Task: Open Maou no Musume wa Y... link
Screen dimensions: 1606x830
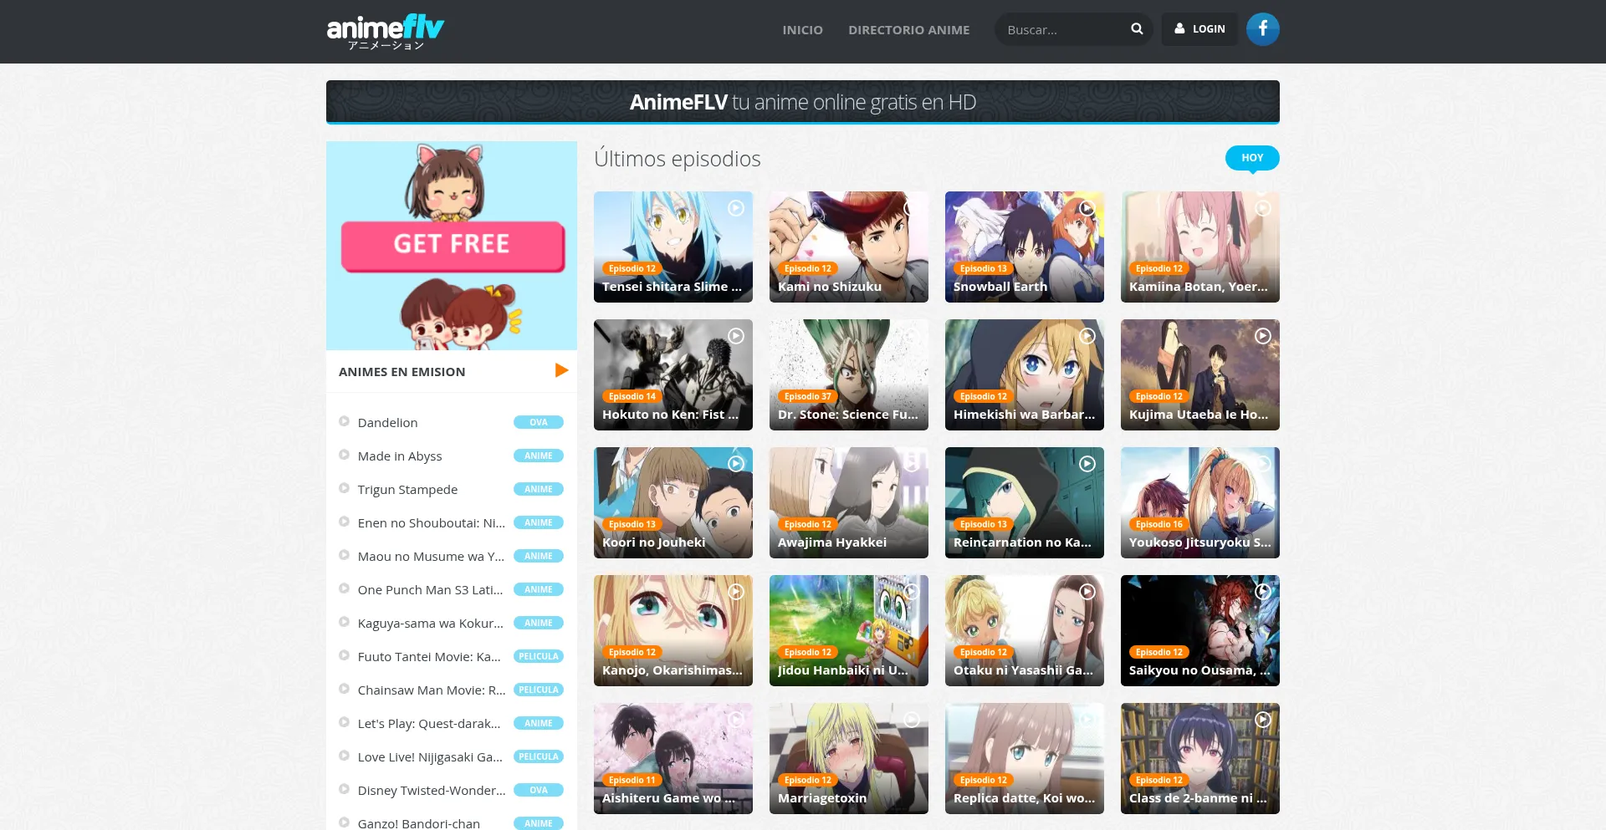Action: click(x=432, y=557)
